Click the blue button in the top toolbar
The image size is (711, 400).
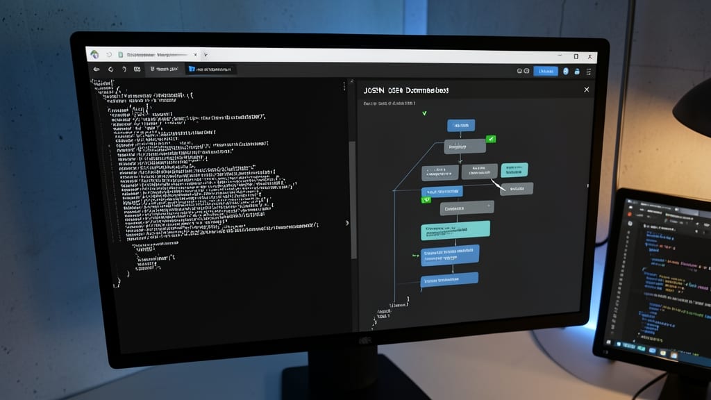pyautogui.click(x=546, y=72)
